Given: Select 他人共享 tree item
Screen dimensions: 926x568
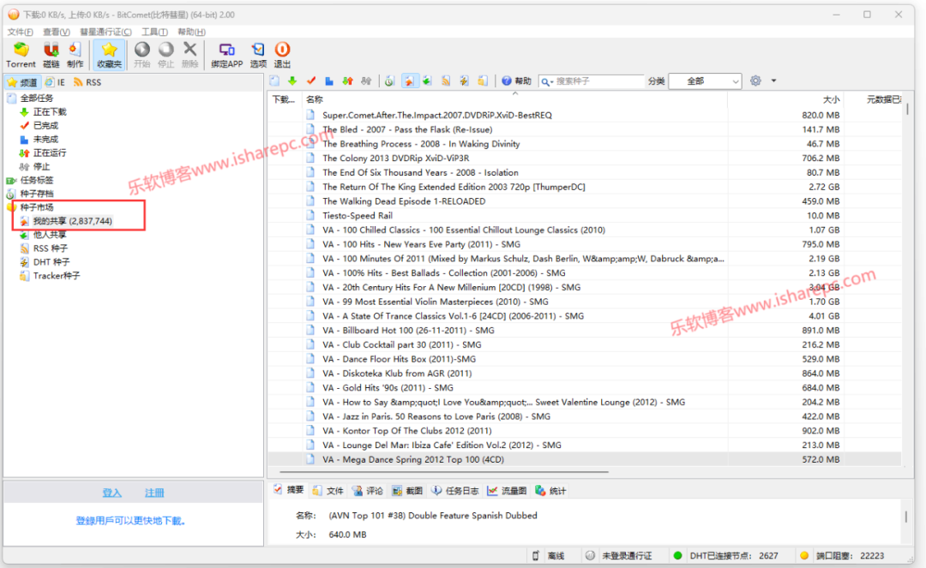Looking at the screenshot, I should point(50,235).
